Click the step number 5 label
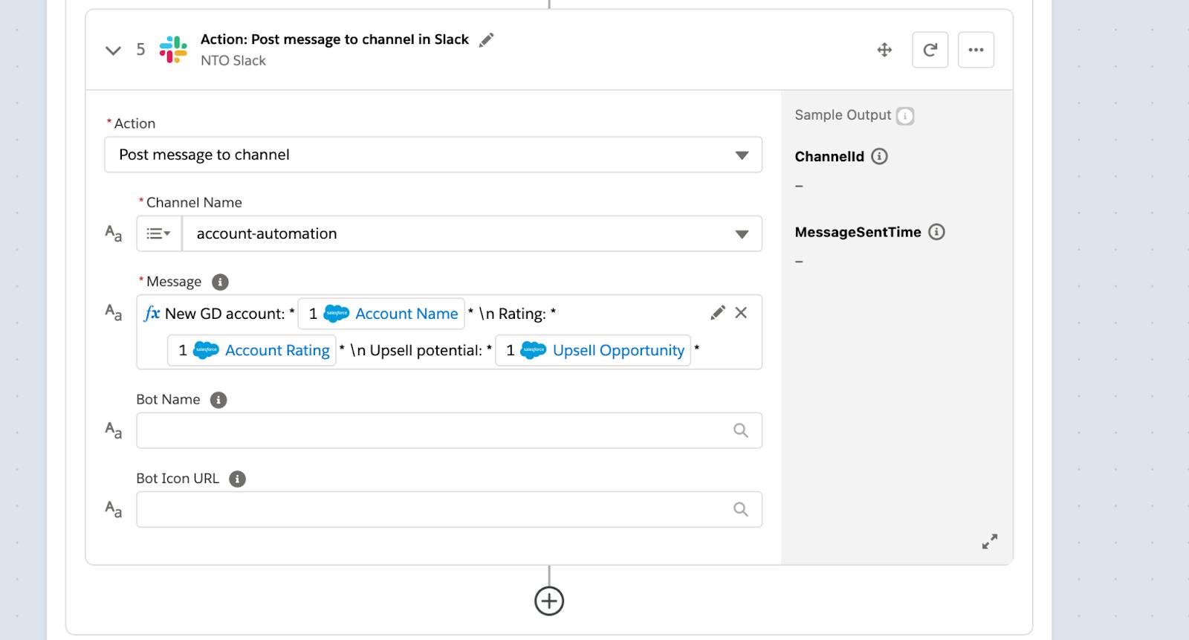This screenshot has height=640, width=1189. 140,50
